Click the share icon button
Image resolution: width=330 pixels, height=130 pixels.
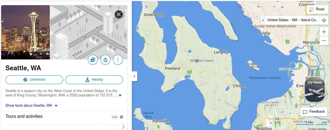pos(105,60)
